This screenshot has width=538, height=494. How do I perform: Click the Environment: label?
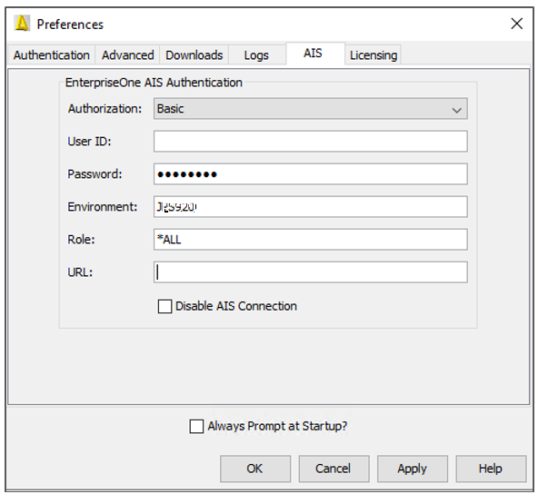click(103, 207)
